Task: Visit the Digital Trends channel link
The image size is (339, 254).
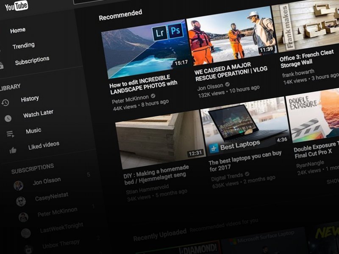Action: 227,177
